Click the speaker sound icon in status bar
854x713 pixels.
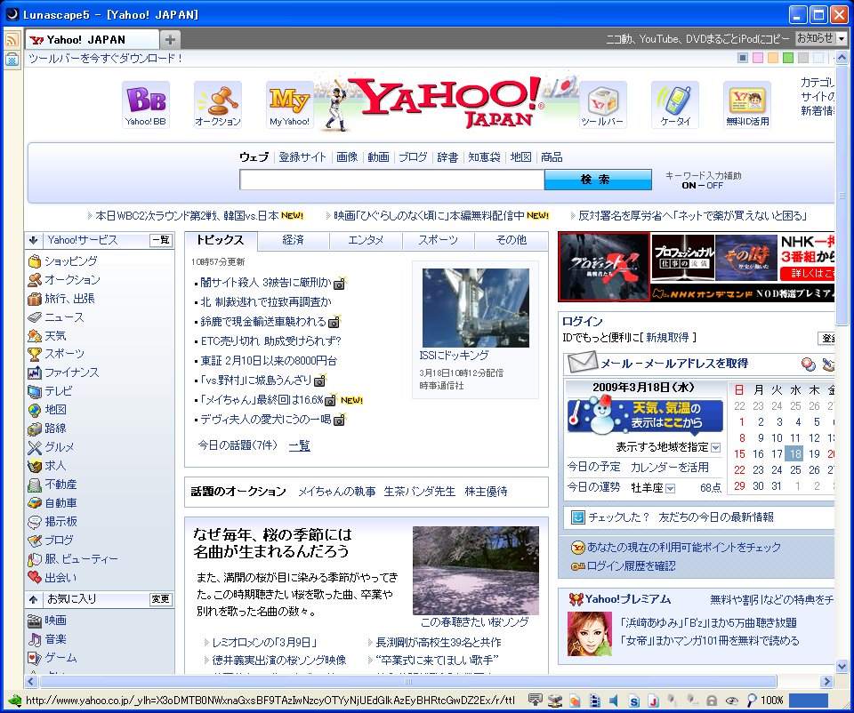[x=615, y=701]
